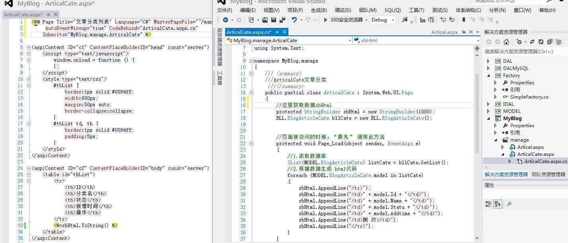Expand the Artical.aspx file node

(503, 147)
